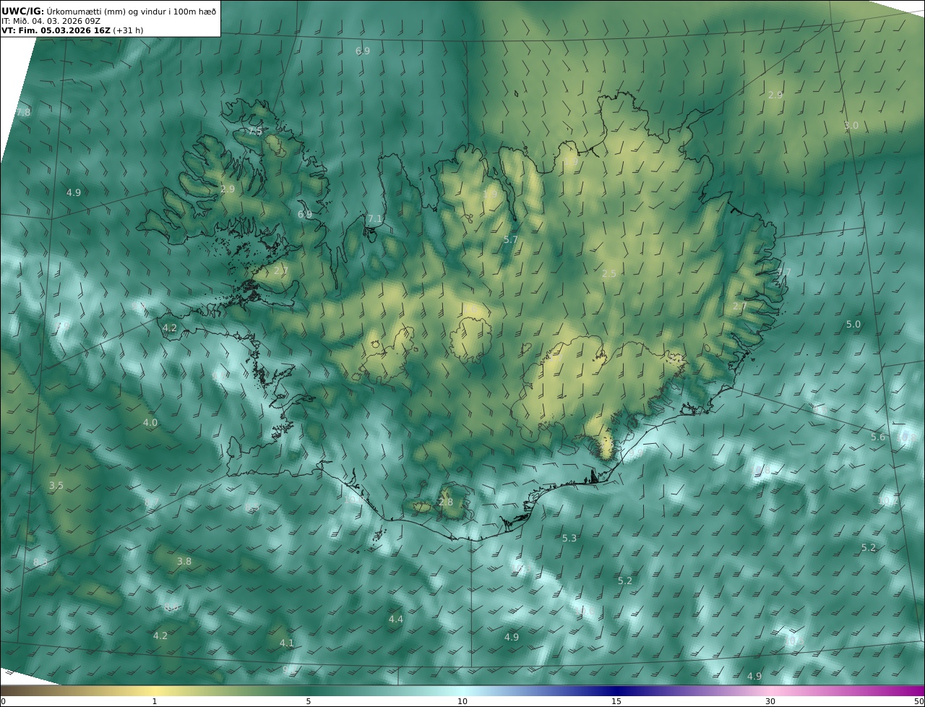Screen dimensions: 925x707
Task: Click the 7.8 value label
Action: [x=23, y=113]
